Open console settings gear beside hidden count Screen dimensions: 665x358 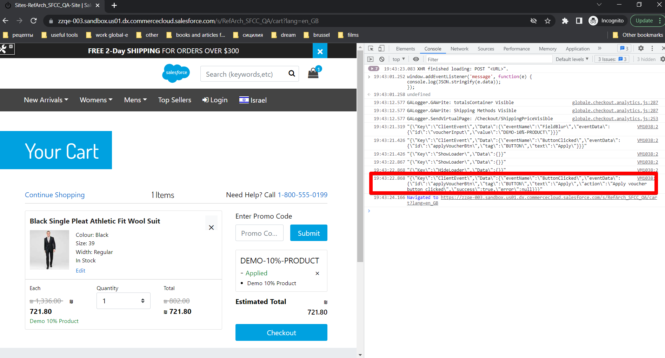(x=662, y=59)
